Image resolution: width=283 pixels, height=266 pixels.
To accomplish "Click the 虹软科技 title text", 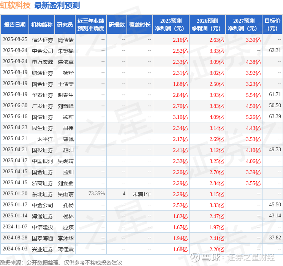I will pyautogui.click(x=15, y=5).
